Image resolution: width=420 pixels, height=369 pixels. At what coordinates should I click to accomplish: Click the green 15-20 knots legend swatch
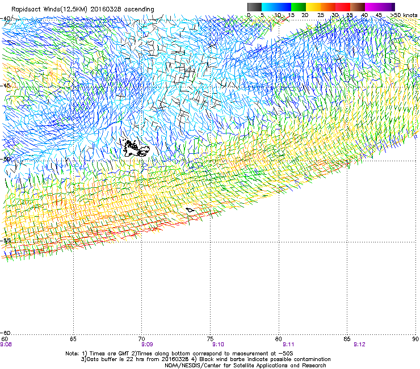tap(299, 7)
